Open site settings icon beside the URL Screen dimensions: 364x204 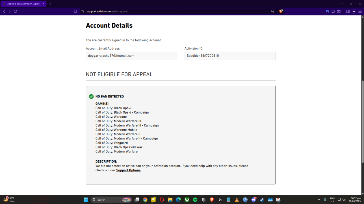point(83,11)
